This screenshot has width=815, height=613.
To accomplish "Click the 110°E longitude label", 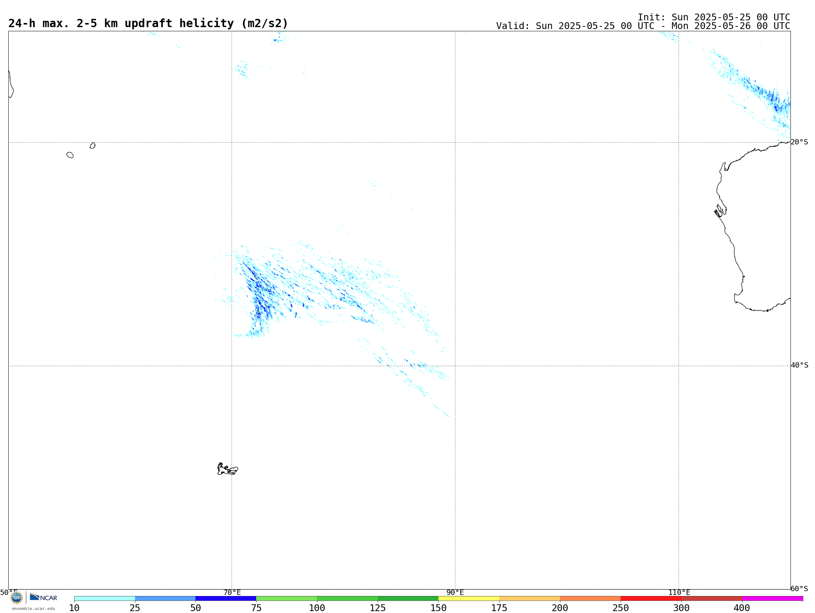I will click(x=679, y=592).
